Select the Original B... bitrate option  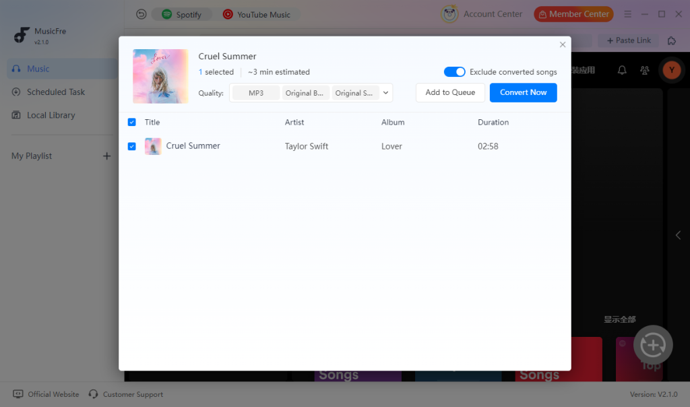tap(305, 93)
